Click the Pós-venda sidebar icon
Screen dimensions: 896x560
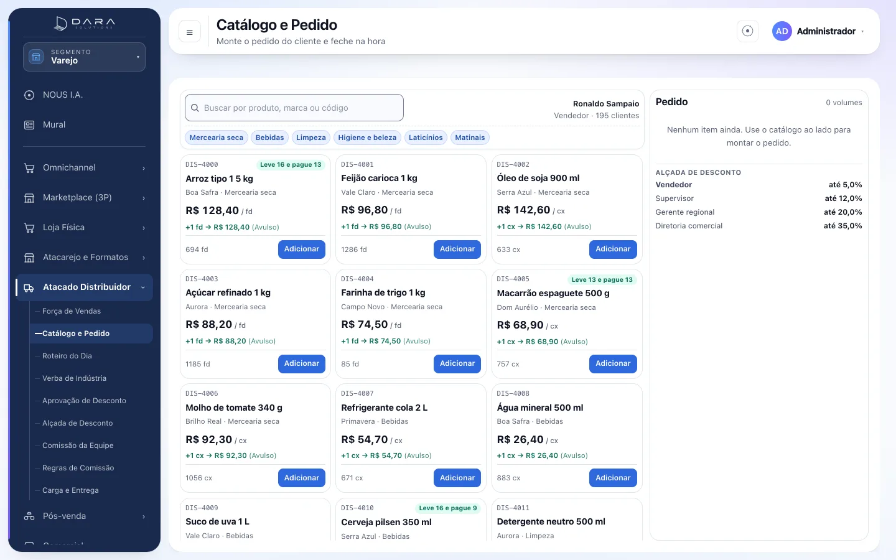click(x=29, y=516)
